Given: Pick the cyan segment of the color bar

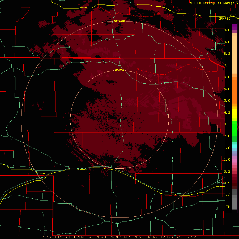Looking at the screenshot, I should coord(234,146).
